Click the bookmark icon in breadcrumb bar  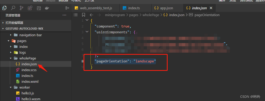pyautogui.click(x=84, y=15)
